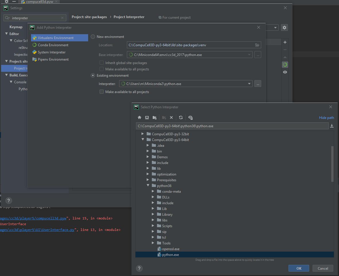This screenshot has width=339, height=276.
Task: Click the python.exe file icon in tree
Action: pyautogui.click(x=159, y=255)
